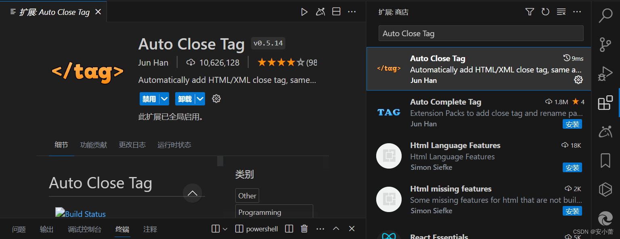620x239 pixels.
Task: Click the scroll-to-top chevron circle button
Action: [193, 193]
